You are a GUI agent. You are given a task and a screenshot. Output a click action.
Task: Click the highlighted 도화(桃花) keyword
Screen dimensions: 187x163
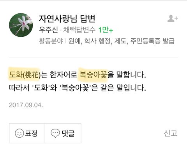pos(25,75)
